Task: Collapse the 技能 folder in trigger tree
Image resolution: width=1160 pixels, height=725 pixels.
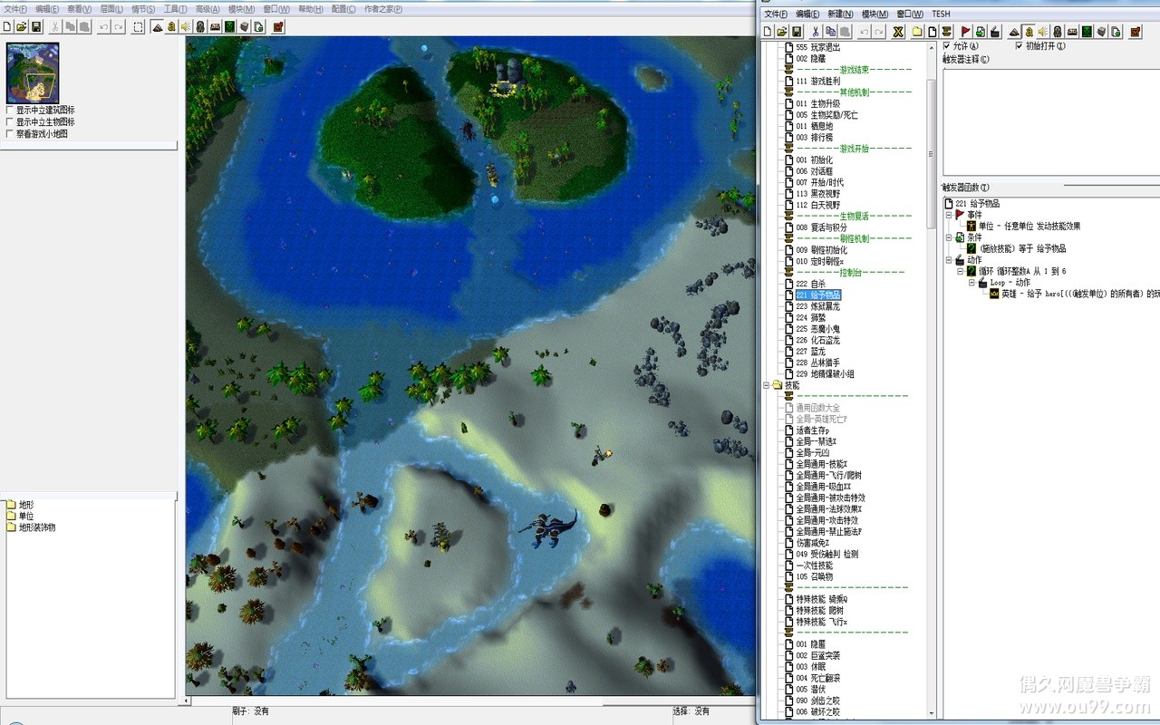Action: click(767, 385)
